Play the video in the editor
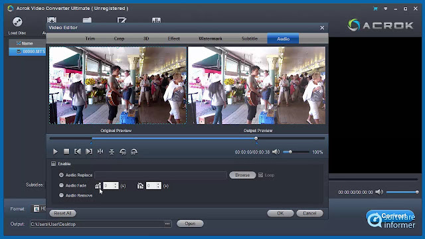 (55, 152)
